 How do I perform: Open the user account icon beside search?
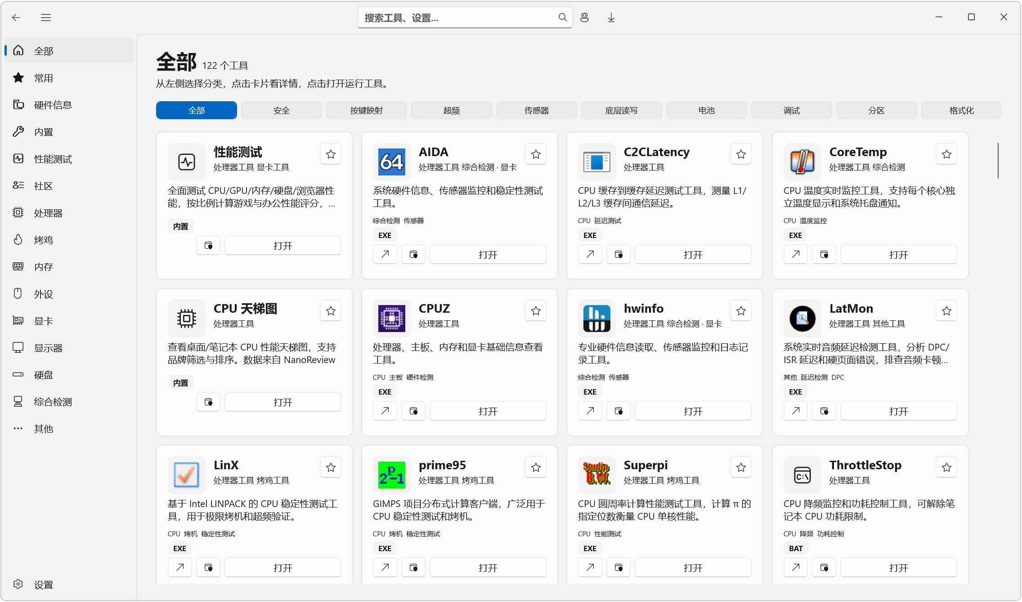click(584, 18)
